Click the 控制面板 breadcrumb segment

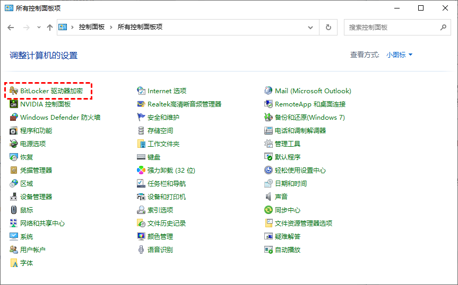click(x=92, y=27)
